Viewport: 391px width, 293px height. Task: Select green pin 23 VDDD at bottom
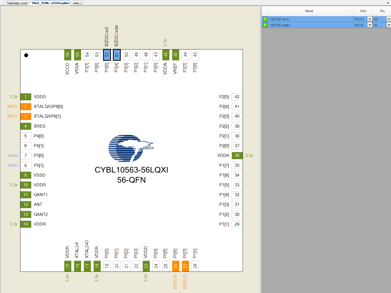pos(146,266)
